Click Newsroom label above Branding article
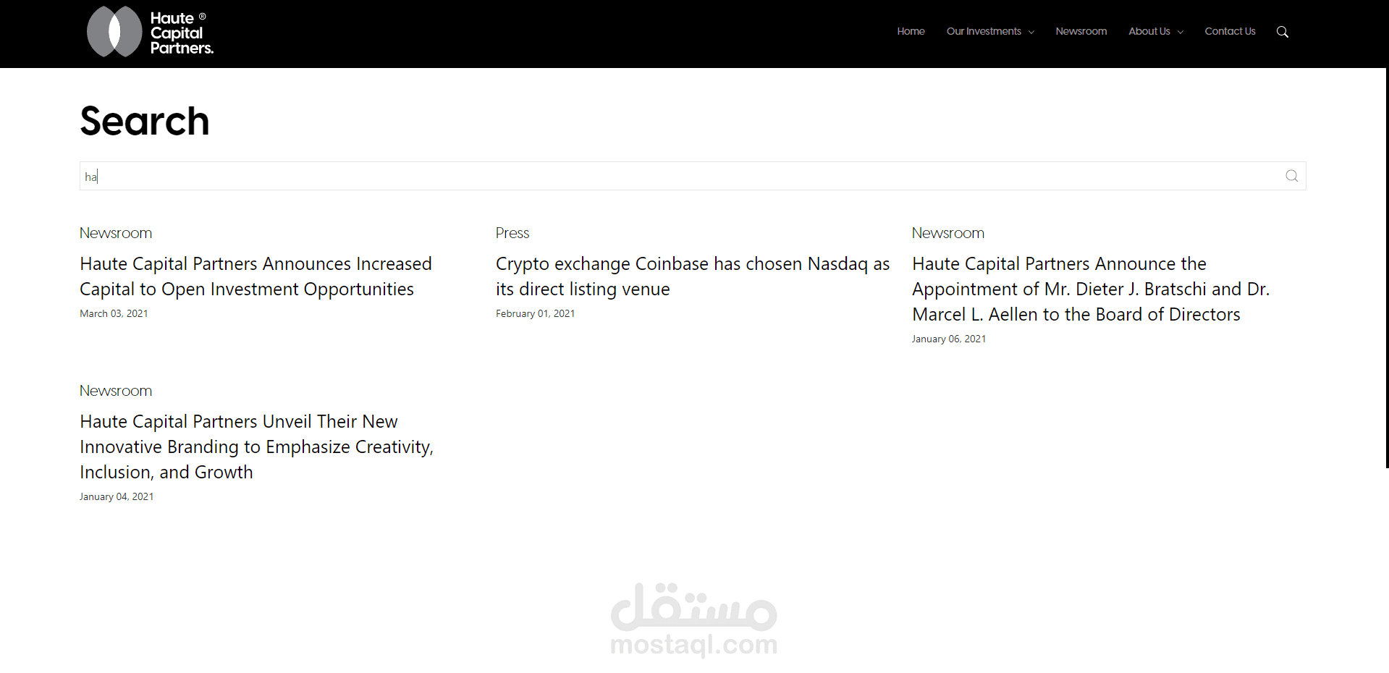The image size is (1389, 673). click(x=116, y=391)
